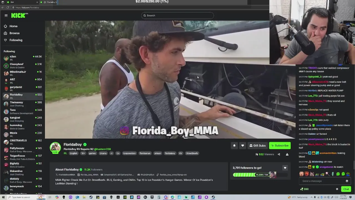Viewport: 355px width, 200px height.
Task: Click the green Chat send button
Action: click(346, 189)
